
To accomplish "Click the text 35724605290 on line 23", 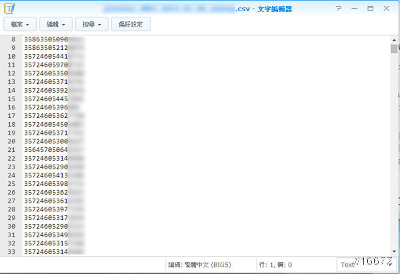I will (x=46, y=167).
